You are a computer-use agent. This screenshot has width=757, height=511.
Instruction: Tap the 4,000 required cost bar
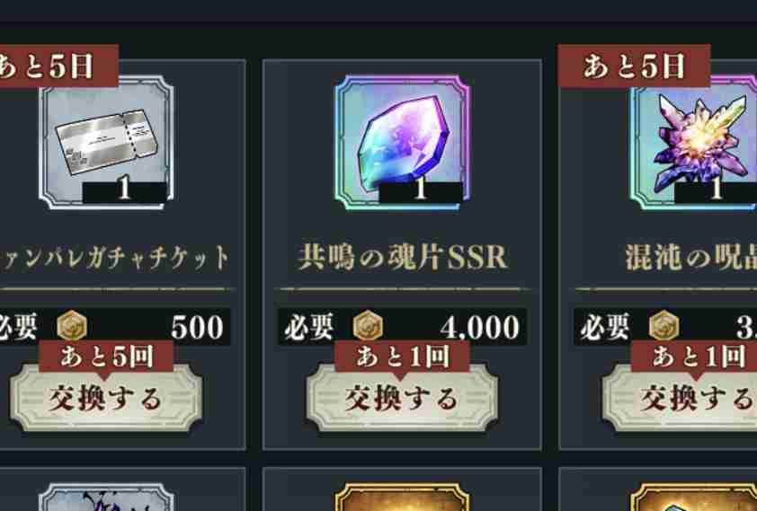tap(402, 326)
